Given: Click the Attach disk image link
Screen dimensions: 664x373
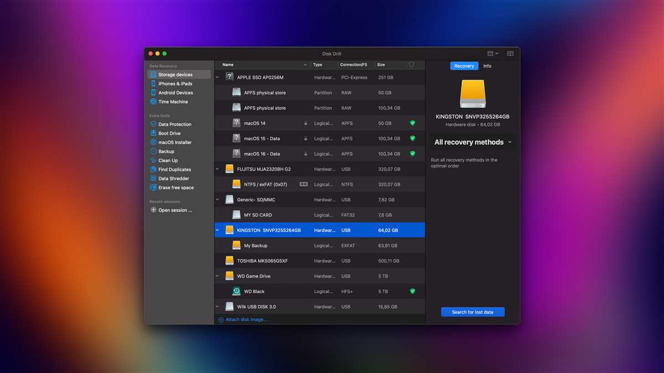Looking at the screenshot, I should coord(246,319).
